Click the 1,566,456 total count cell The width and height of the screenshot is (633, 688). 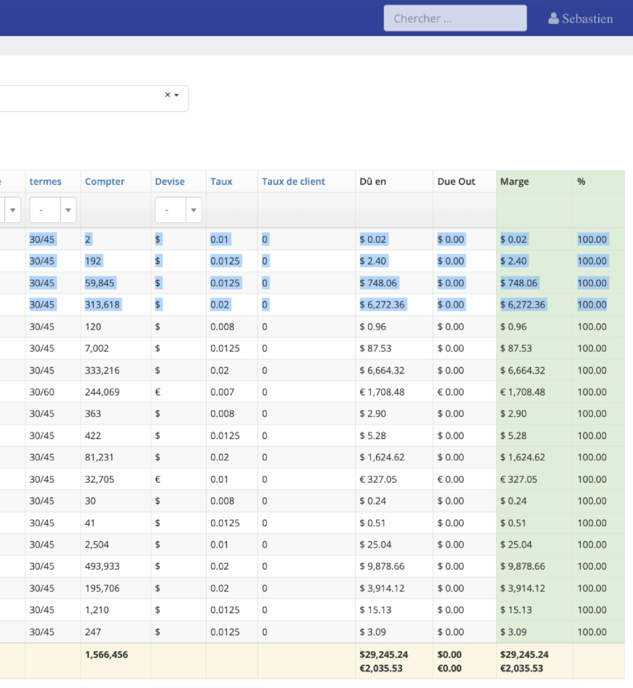click(x=107, y=655)
